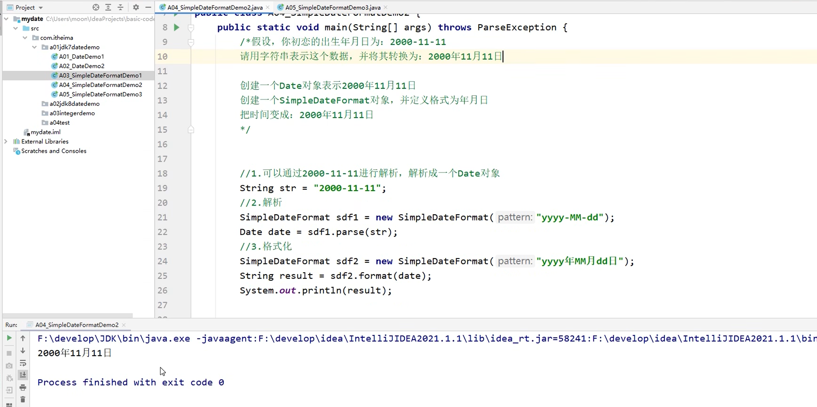This screenshot has width=817, height=407.
Task: Collapse the a01jdk7datedemo package
Action: 35,47
